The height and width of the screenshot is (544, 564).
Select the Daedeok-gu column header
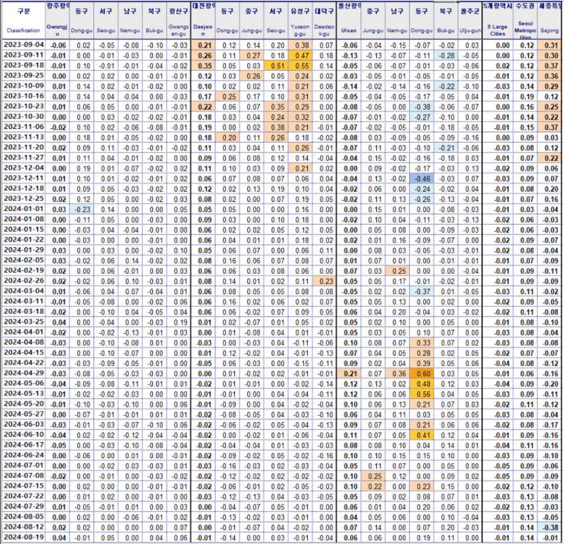click(x=324, y=20)
